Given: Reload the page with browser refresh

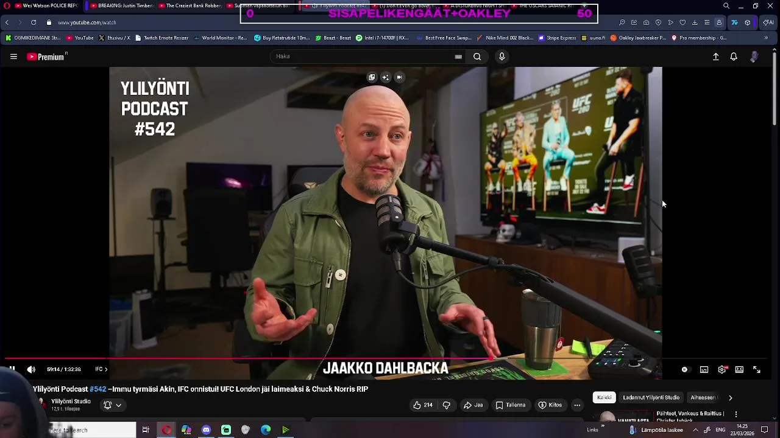Looking at the screenshot, I should [34, 23].
